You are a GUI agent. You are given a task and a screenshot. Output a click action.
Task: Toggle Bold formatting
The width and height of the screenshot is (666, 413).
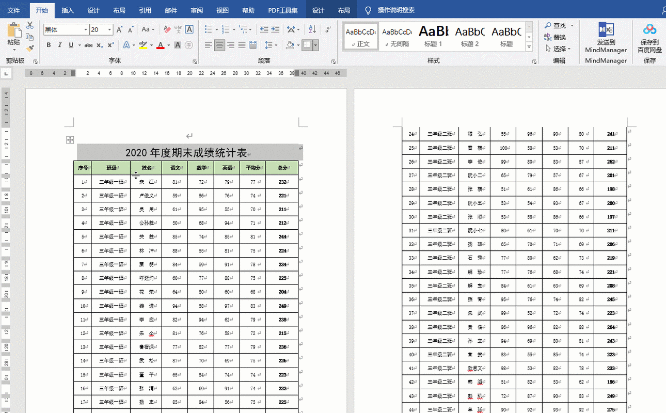pos(49,45)
